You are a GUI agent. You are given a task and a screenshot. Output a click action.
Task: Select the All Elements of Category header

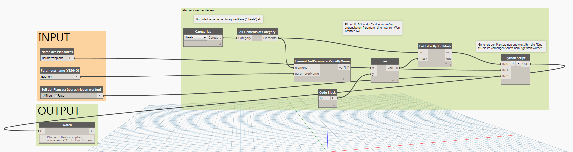point(257,32)
